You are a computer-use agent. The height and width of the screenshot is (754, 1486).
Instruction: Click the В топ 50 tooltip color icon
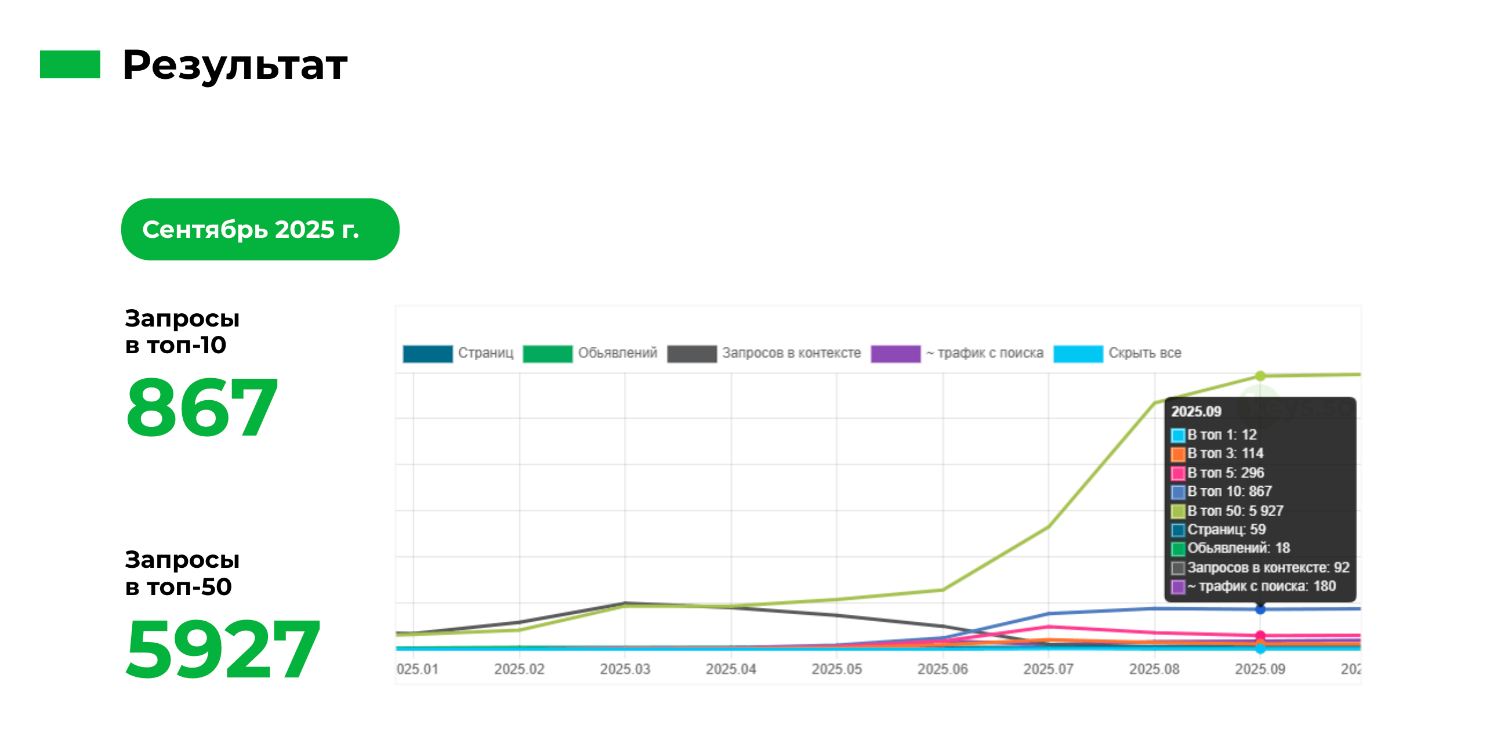tap(1178, 511)
